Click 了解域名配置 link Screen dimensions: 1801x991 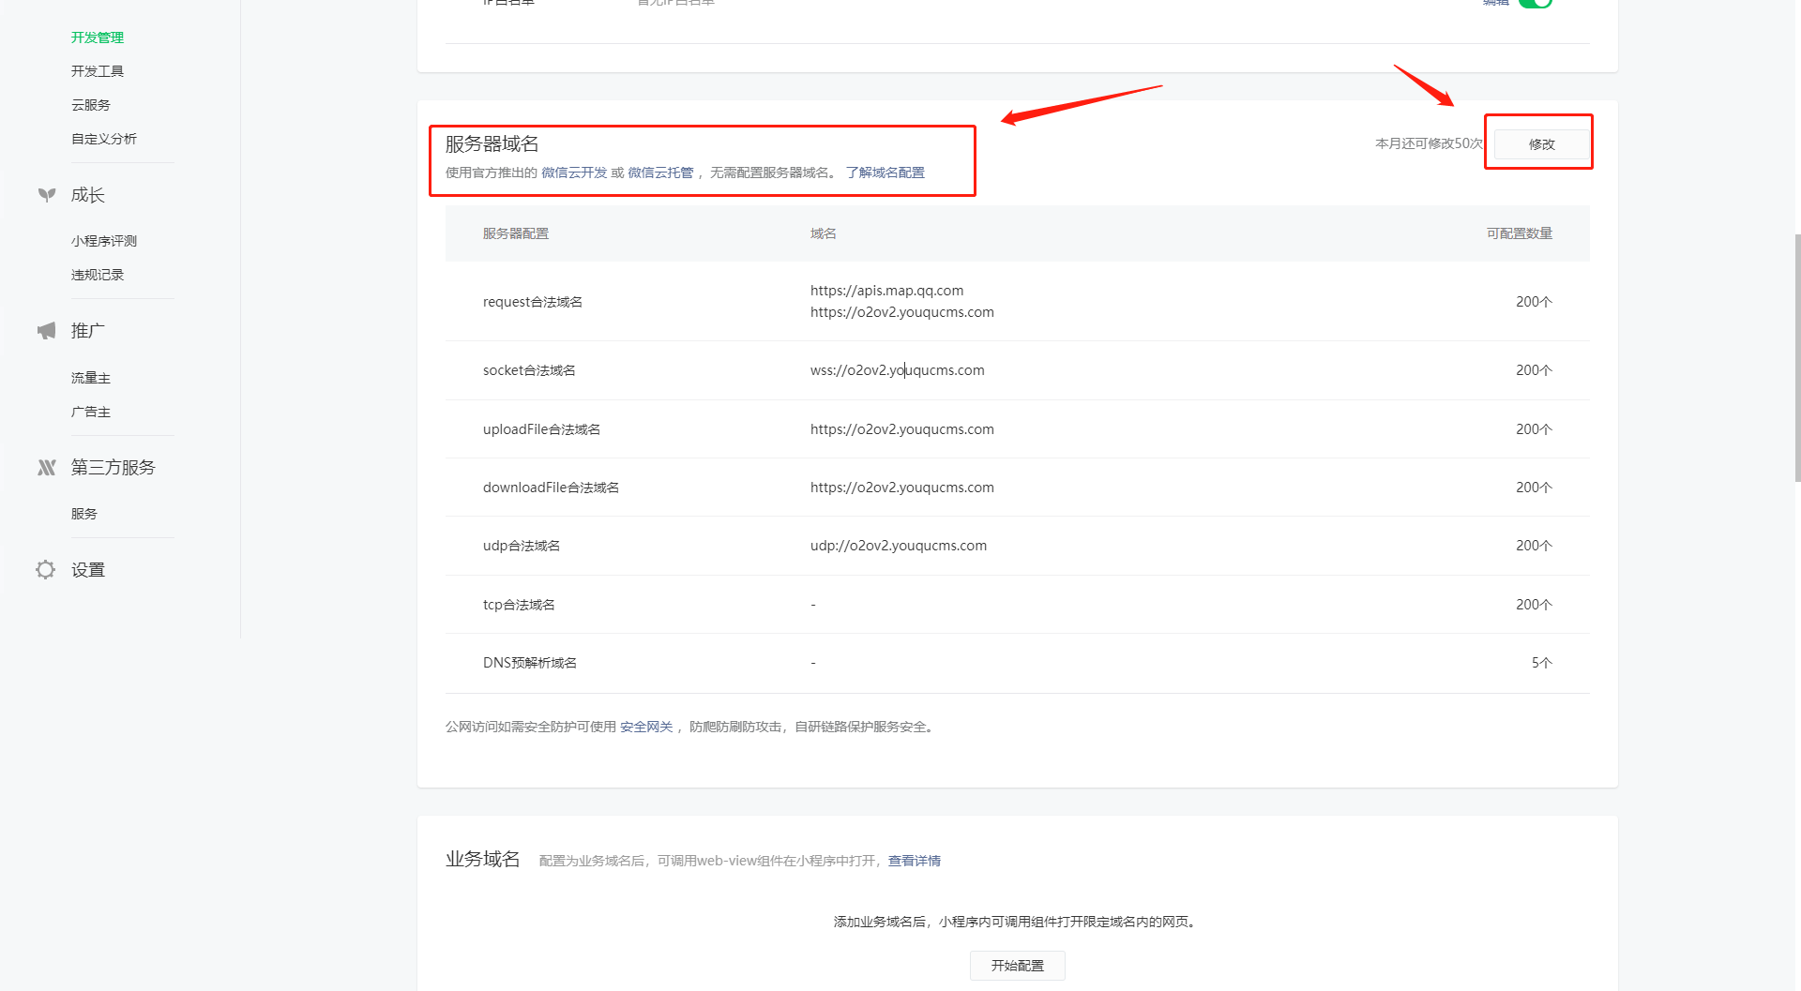(885, 173)
